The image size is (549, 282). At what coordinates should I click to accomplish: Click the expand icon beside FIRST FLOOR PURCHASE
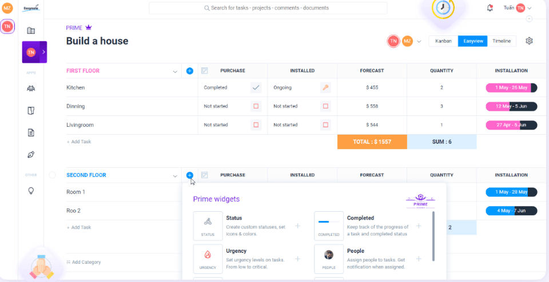(x=205, y=71)
